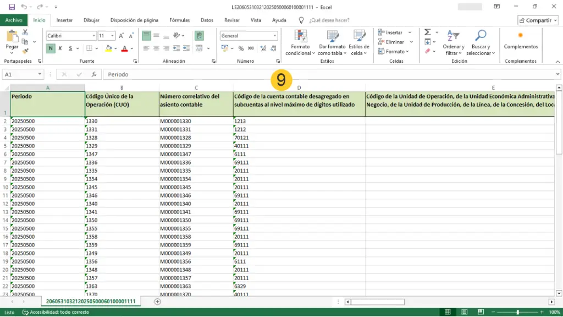
Task: Click the Name Box showing A1
Action: click(20, 74)
